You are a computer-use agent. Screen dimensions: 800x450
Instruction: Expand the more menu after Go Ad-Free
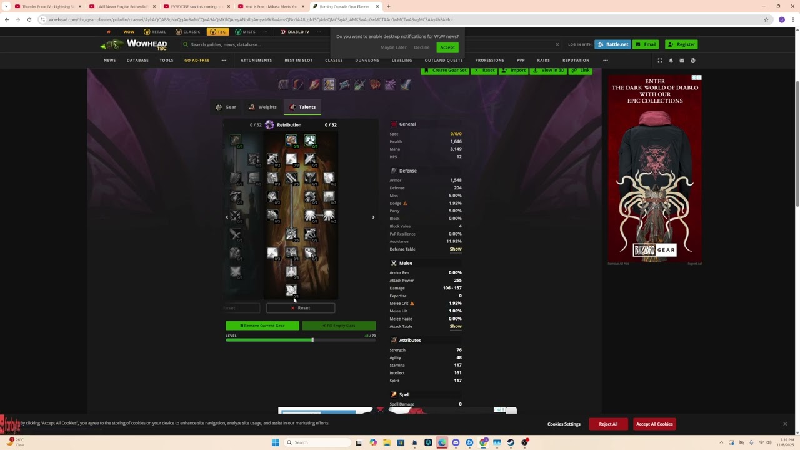(x=224, y=60)
